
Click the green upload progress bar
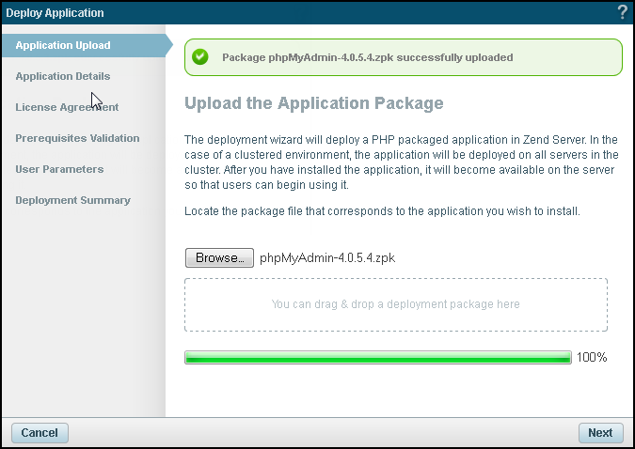point(378,358)
